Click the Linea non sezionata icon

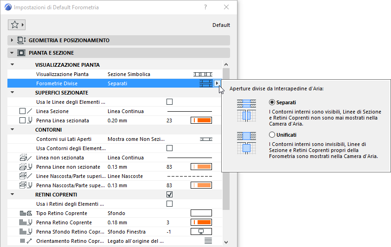[26, 158]
